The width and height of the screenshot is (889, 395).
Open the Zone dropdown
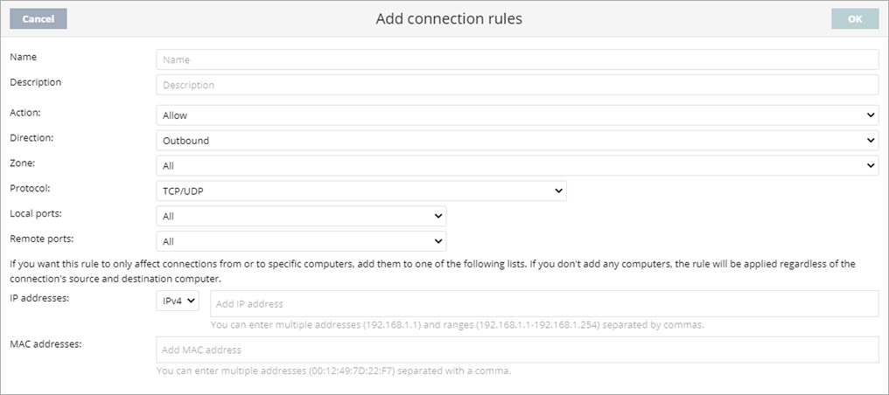click(x=516, y=165)
